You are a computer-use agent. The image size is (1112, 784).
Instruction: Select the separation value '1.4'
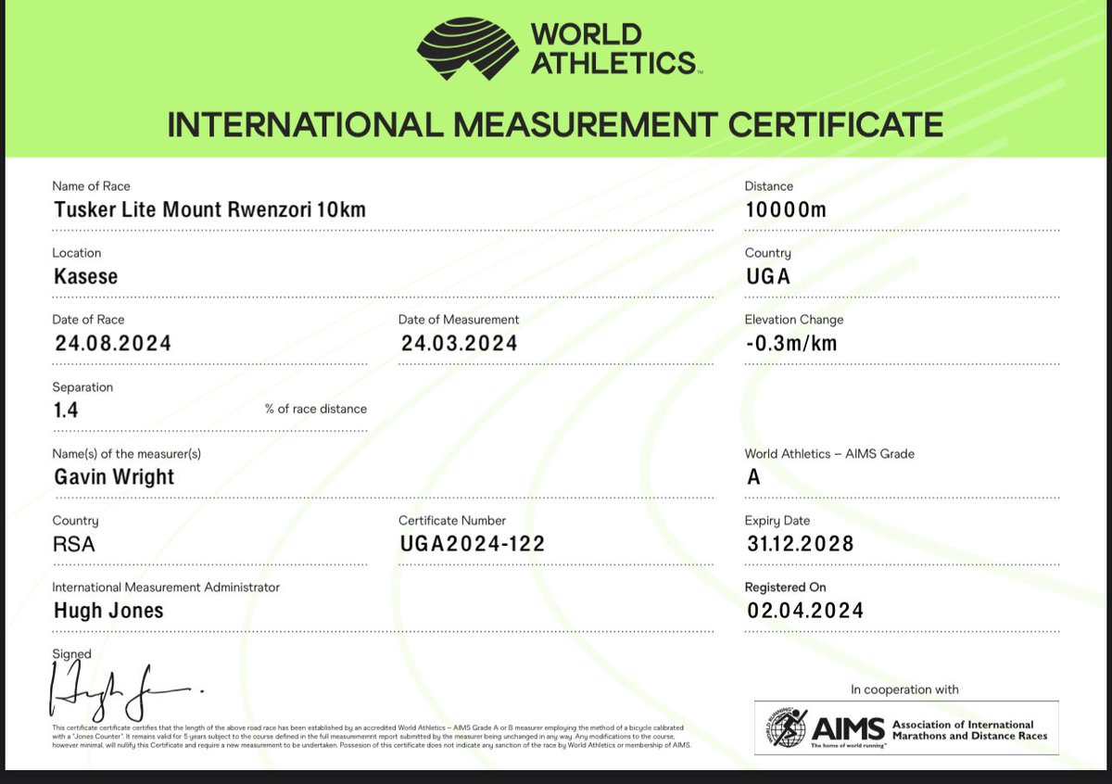67,410
